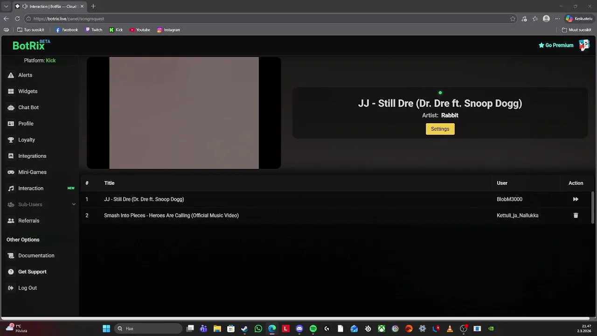Click the user name Kettuli_ja_Nallukka
Viewport: 597px width, 336px height.
517,216
